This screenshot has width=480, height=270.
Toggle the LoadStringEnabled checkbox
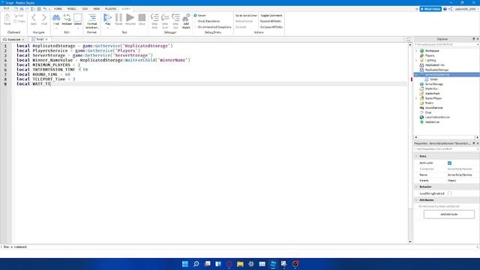tap(449, 193)
